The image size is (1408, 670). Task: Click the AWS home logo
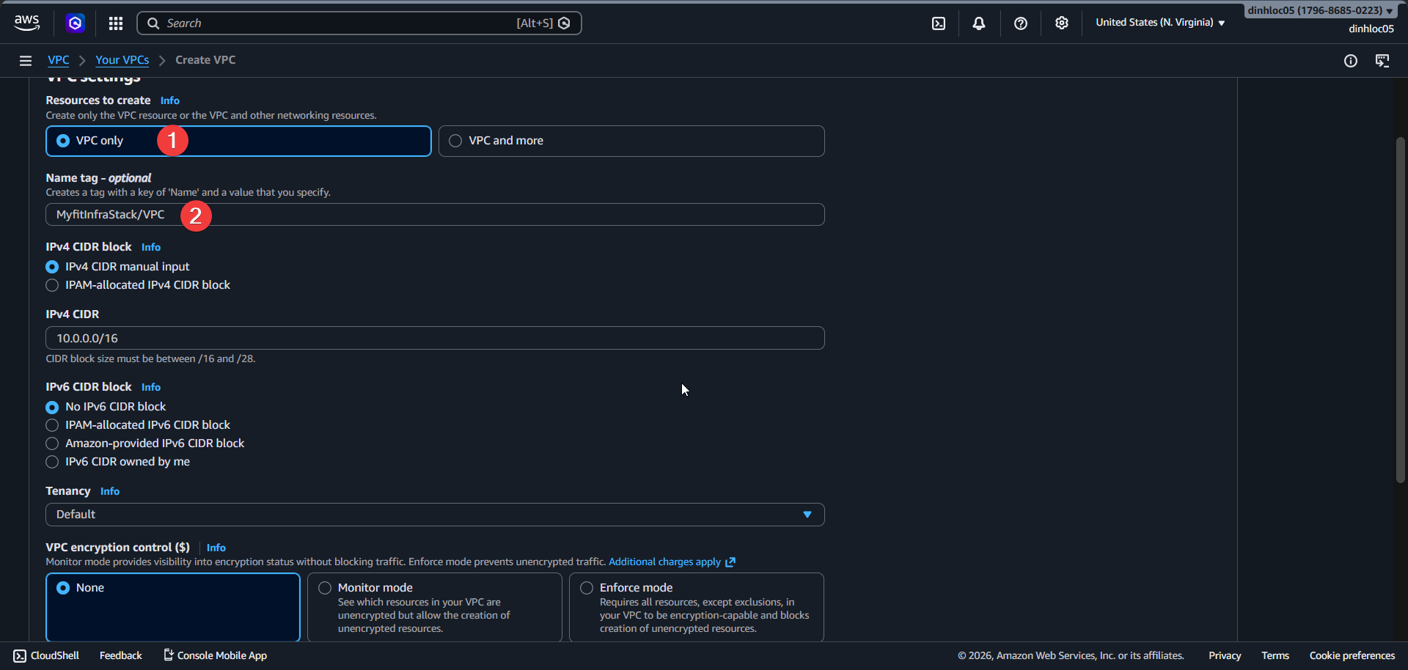(x=26, y=23)
